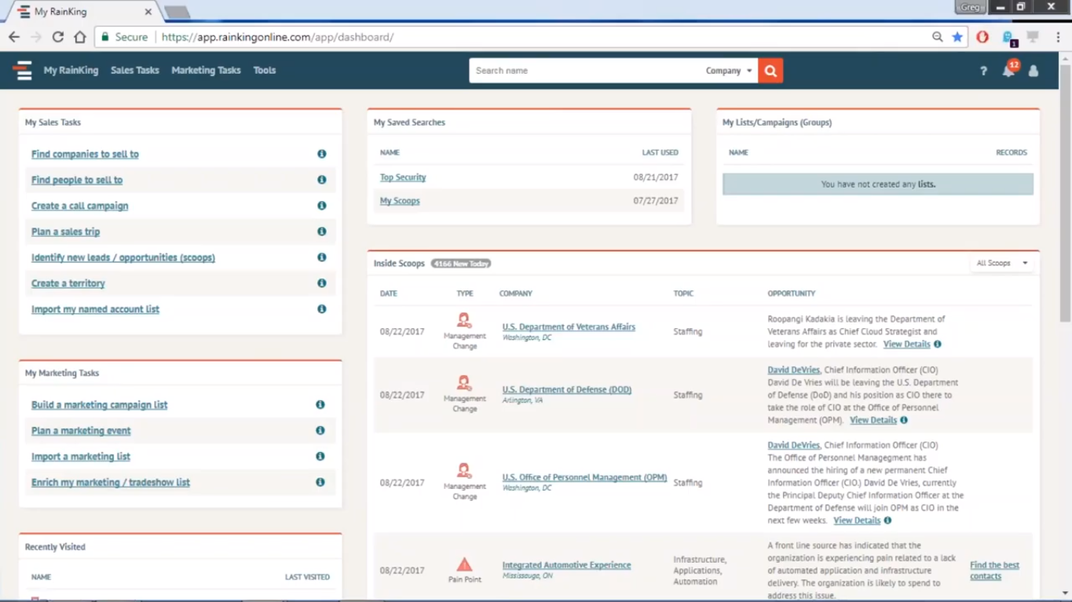Click info icon after Department of Defense View Details

pyautogui.click(x=904, y=421)
